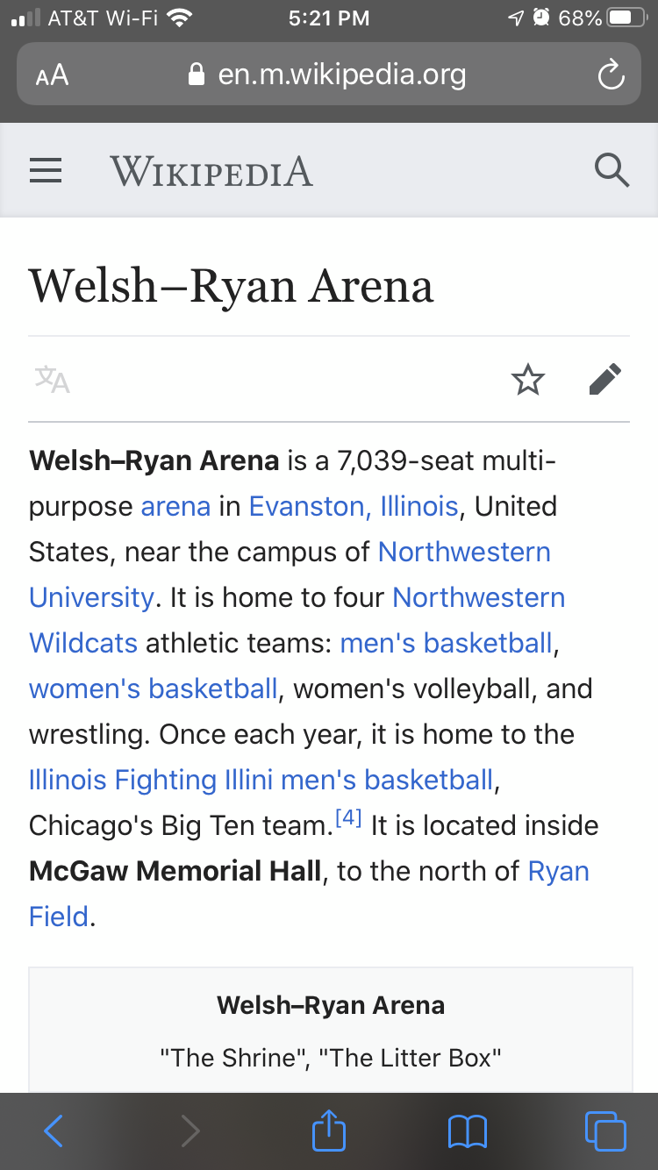Tap the Wikipedia wordmark logo
This screenshot has height=1170, width=658.
click(x=211, y=170)
